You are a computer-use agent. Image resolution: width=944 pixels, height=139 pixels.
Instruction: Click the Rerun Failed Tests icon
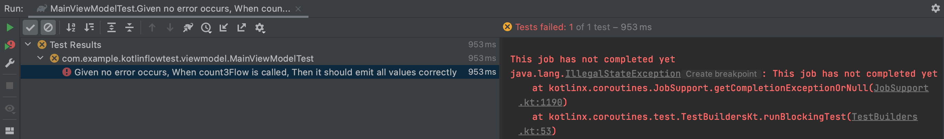(10, 45)
